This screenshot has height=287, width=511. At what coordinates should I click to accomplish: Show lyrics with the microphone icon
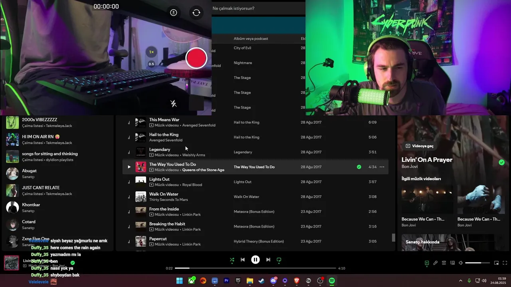coord(436,263)
